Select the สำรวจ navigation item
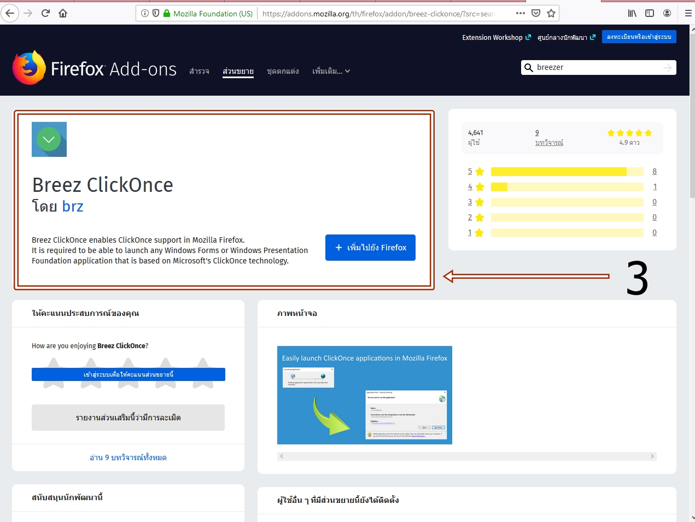The image size is (695, 522). click(x=199, y=71)
